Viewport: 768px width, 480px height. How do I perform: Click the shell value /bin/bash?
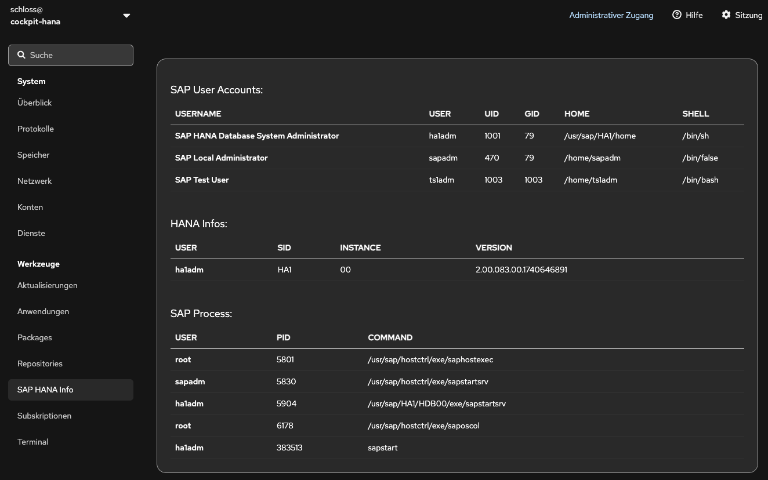click(x=700, y=180)
